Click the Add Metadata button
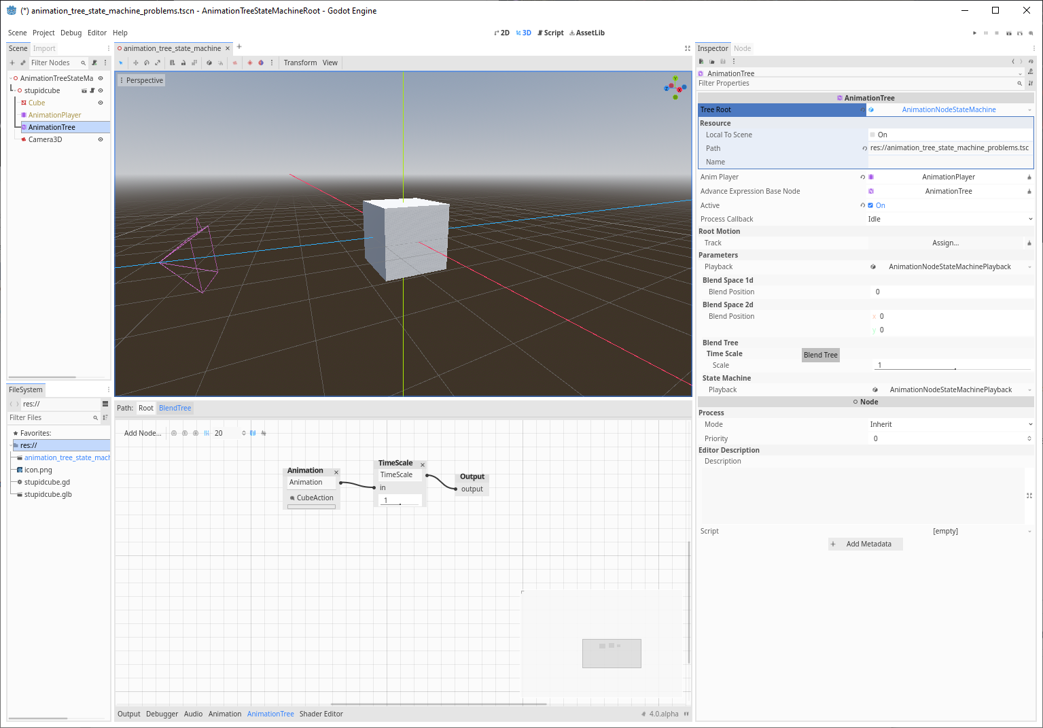 [865, 544]
